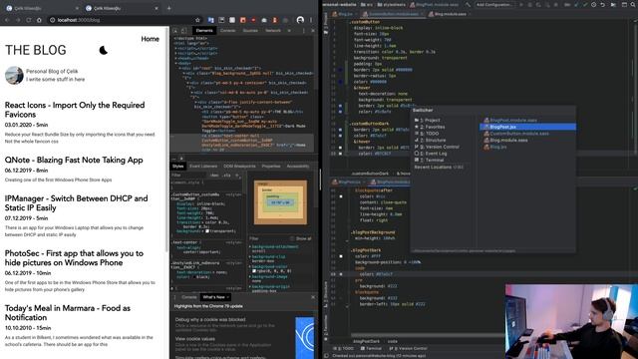Open the Event Listeners tab
The height and width of the screenshot is (359, 638).
[x=203, y=167]
